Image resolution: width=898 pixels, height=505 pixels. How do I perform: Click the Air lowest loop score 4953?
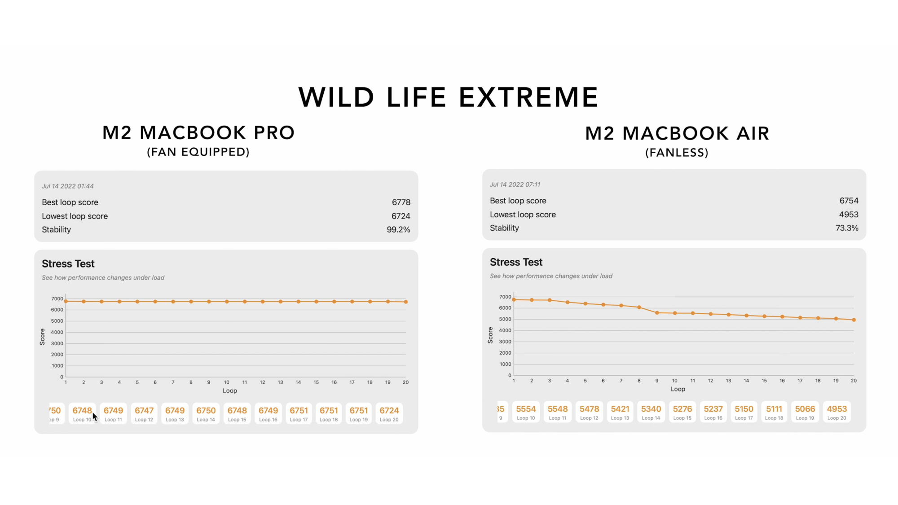tap(849, 215)
